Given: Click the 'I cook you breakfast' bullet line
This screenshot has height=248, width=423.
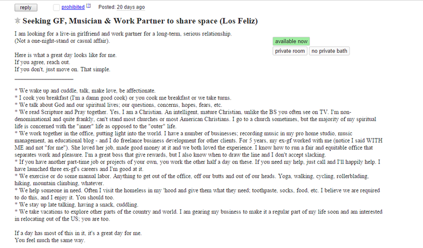Looking at the screenshot, I should (x=123, y=98).
